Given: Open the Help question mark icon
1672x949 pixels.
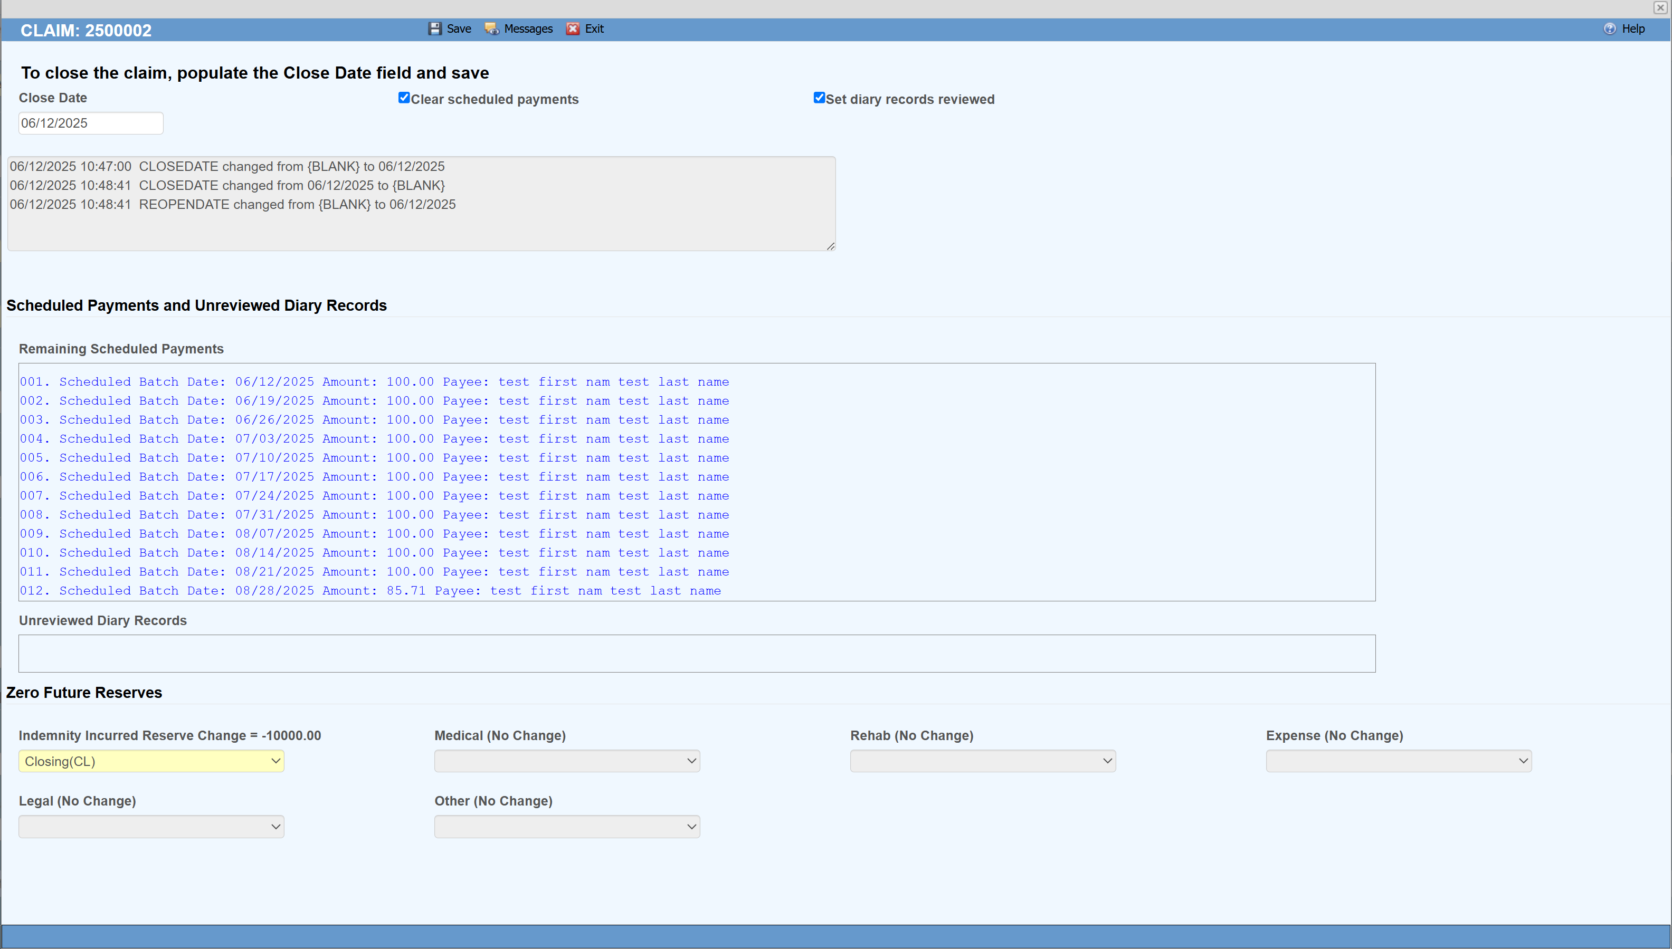Looking at the screenshot, I should pos(1610,28).
